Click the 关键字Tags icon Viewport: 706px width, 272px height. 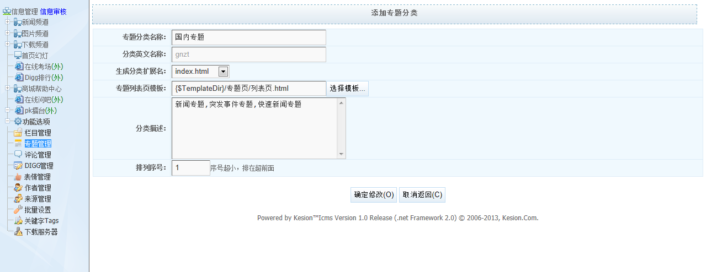pos(18,221)
